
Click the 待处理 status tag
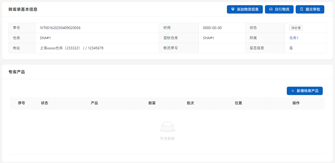(x=296, y=28)
